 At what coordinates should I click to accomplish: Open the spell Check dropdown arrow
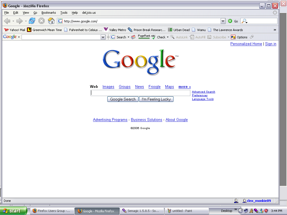pos(168,37)
